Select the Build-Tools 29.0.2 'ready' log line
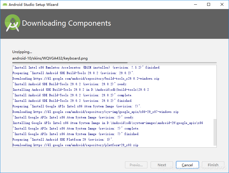Image resolution: width=229 pixels, height=173 pixels. [x=70, y=84]
